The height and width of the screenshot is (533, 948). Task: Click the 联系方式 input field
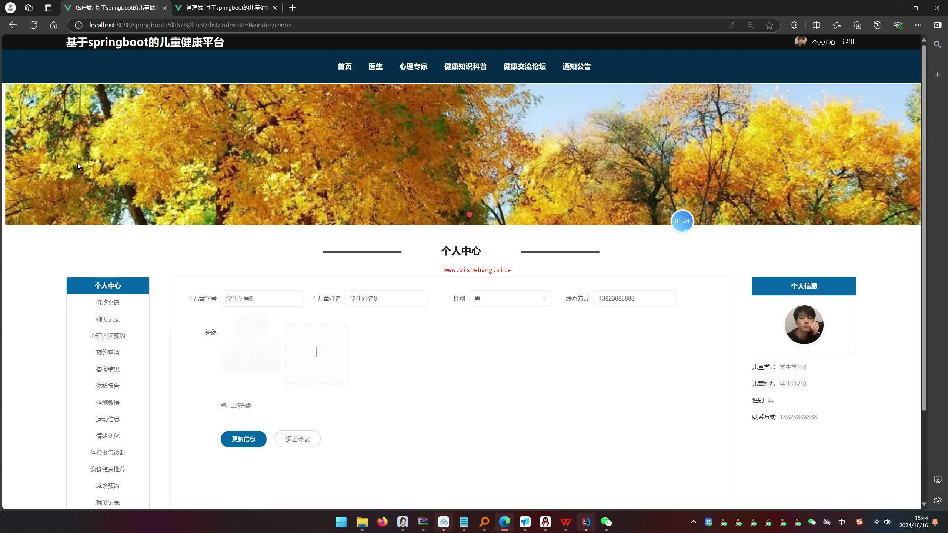(634, 298)
